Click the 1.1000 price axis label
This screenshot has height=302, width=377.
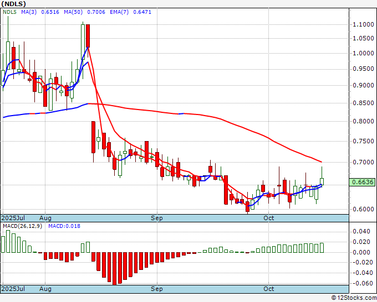363,24
